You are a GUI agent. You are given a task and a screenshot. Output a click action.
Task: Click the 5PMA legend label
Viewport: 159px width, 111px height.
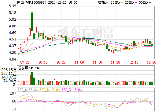102,2
